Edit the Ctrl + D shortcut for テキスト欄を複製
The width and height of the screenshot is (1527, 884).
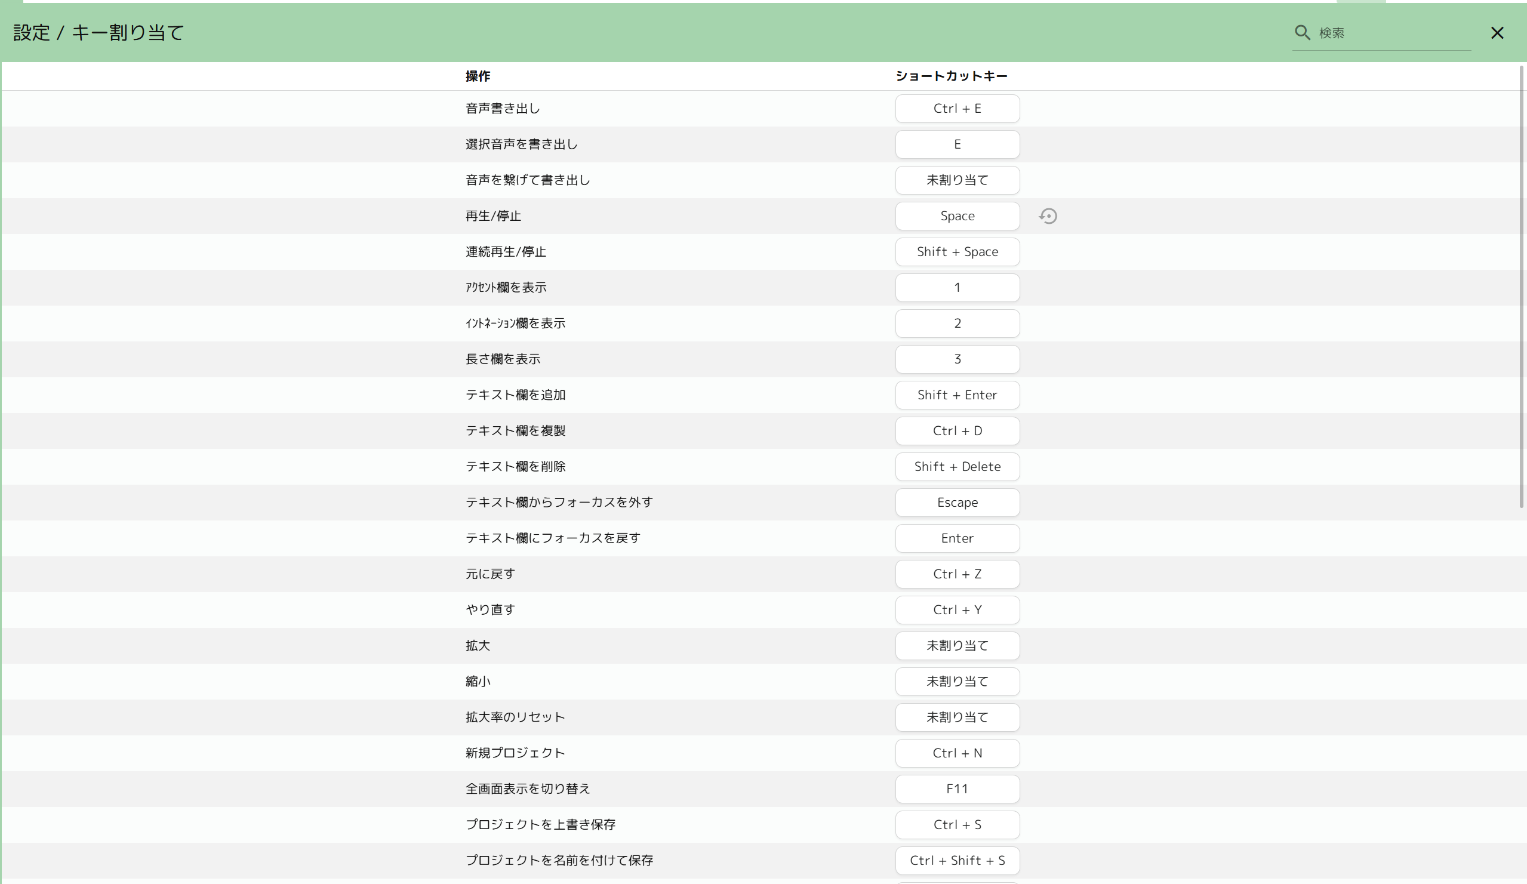(x=957, y=431)
